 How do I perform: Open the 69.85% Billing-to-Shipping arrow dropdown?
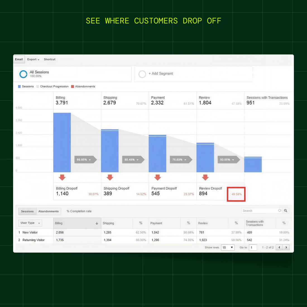86,160
